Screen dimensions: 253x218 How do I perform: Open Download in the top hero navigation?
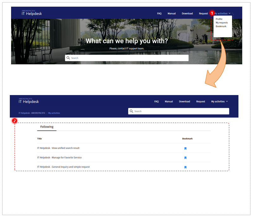pyautogui.click(x=187, y=14)
